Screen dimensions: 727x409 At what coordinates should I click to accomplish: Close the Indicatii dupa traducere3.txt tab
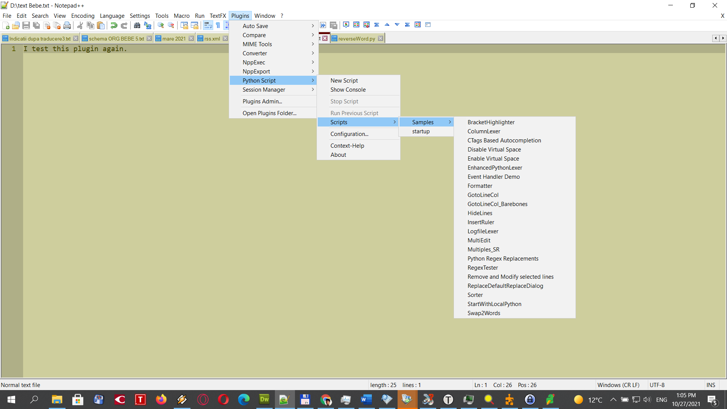(x=76, y=39)
